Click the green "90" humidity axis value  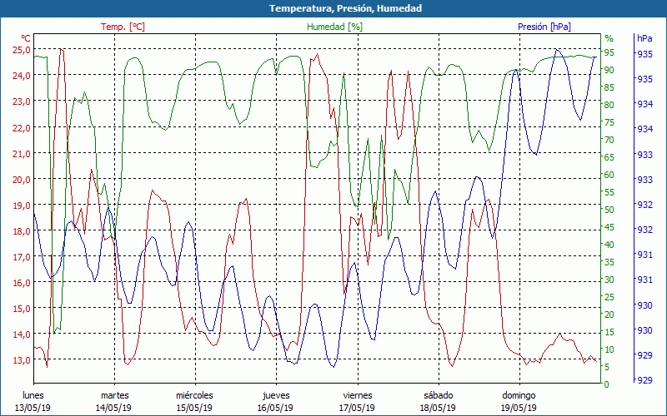click(x=609, y=71)
